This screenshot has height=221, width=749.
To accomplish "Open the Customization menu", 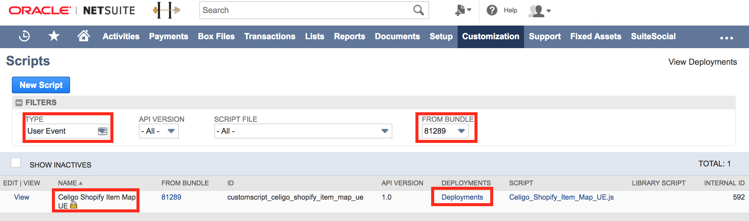I will (491, 37).
